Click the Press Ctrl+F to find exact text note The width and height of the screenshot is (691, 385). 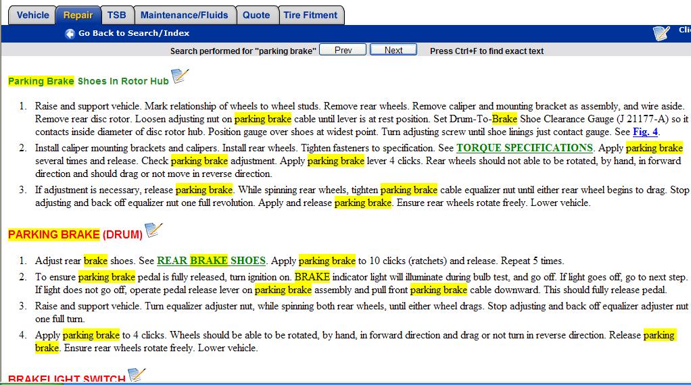487,51
